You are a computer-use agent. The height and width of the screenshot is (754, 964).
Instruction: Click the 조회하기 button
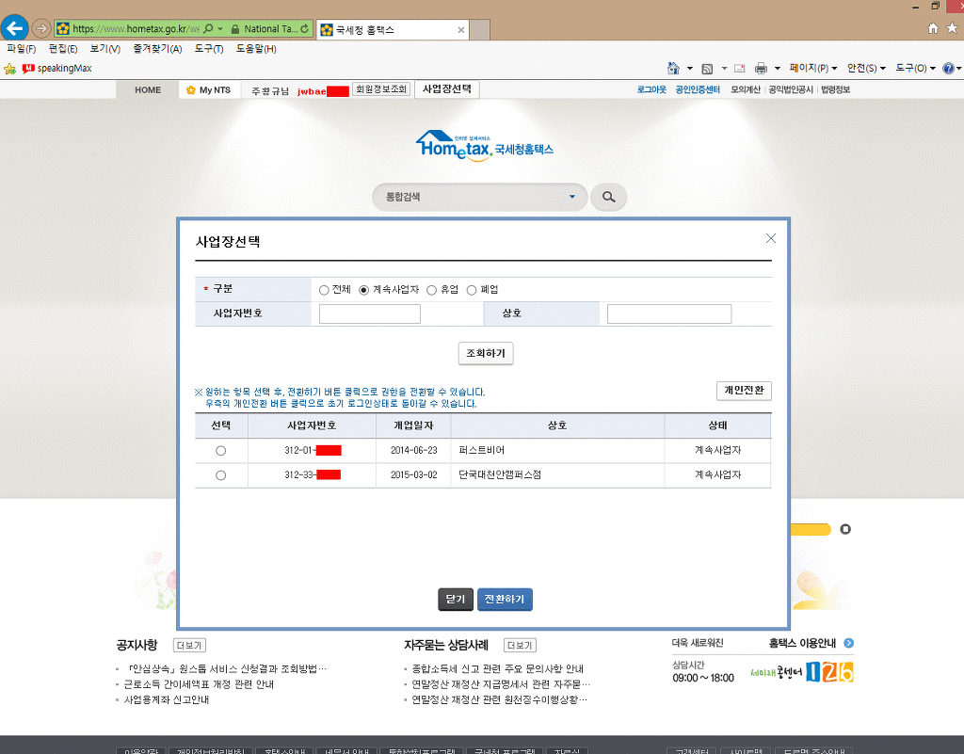(486, 353)
